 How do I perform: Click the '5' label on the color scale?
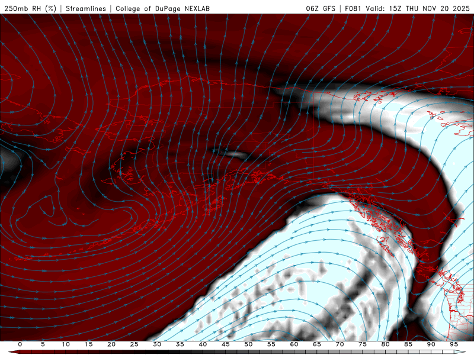tap(43, 344)
